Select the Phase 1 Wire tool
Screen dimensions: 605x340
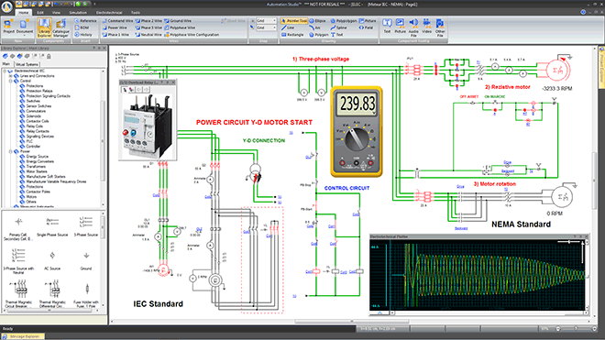tap(115, 35)
